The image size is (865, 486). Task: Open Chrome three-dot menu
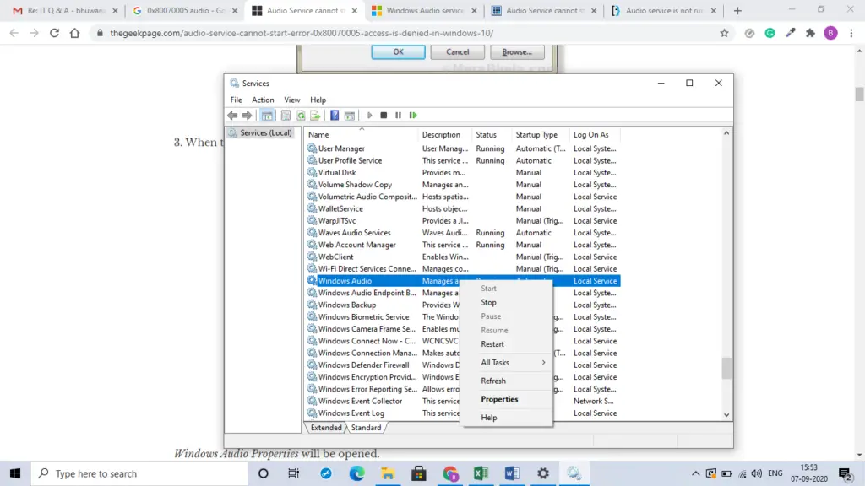(x=851, y=33)
